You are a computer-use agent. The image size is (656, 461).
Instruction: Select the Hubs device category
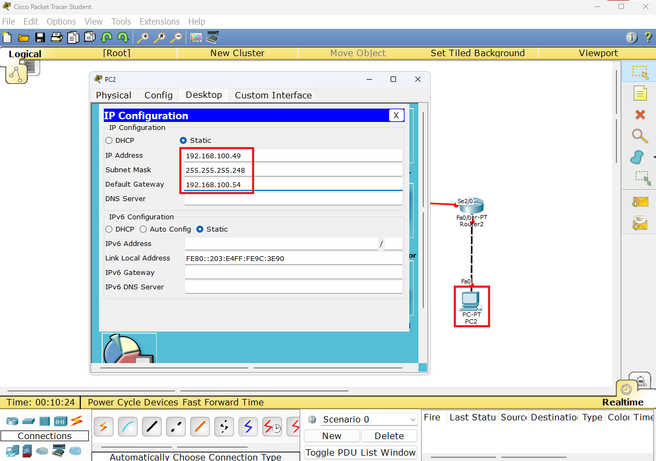pos(44,421)
